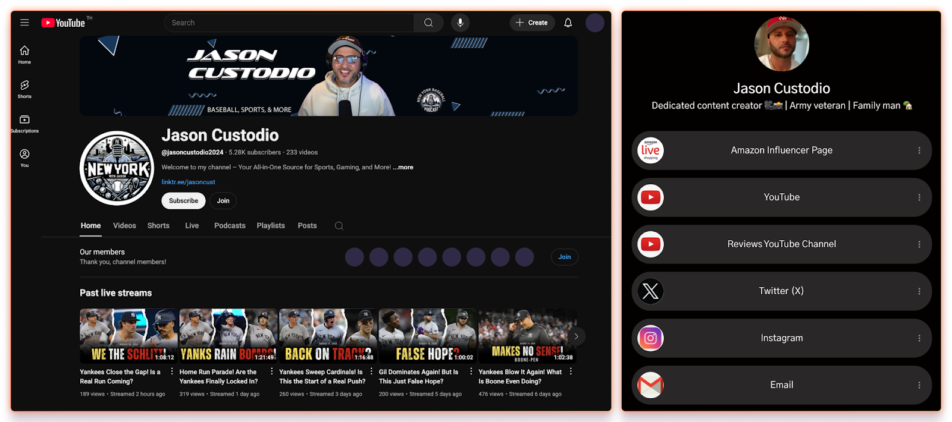Click Join next to Subscribe
This screenshot has width=952, height=422.
pyautogui.click(x=223, y=201)
